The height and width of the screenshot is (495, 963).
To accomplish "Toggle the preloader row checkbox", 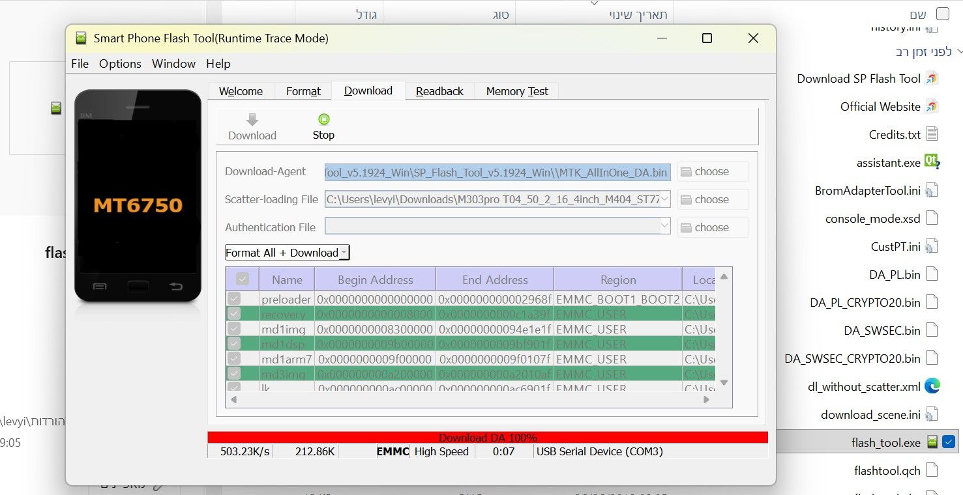I will tap(234, 299).
